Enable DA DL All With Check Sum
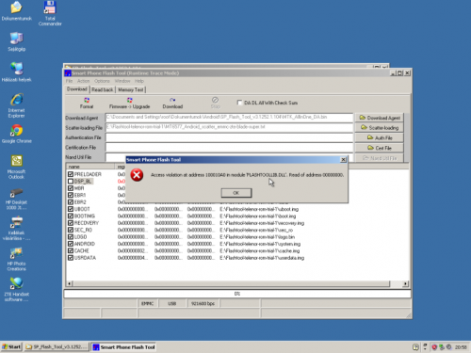This screenshot has height=353, width=471. [x=239, y=103]
